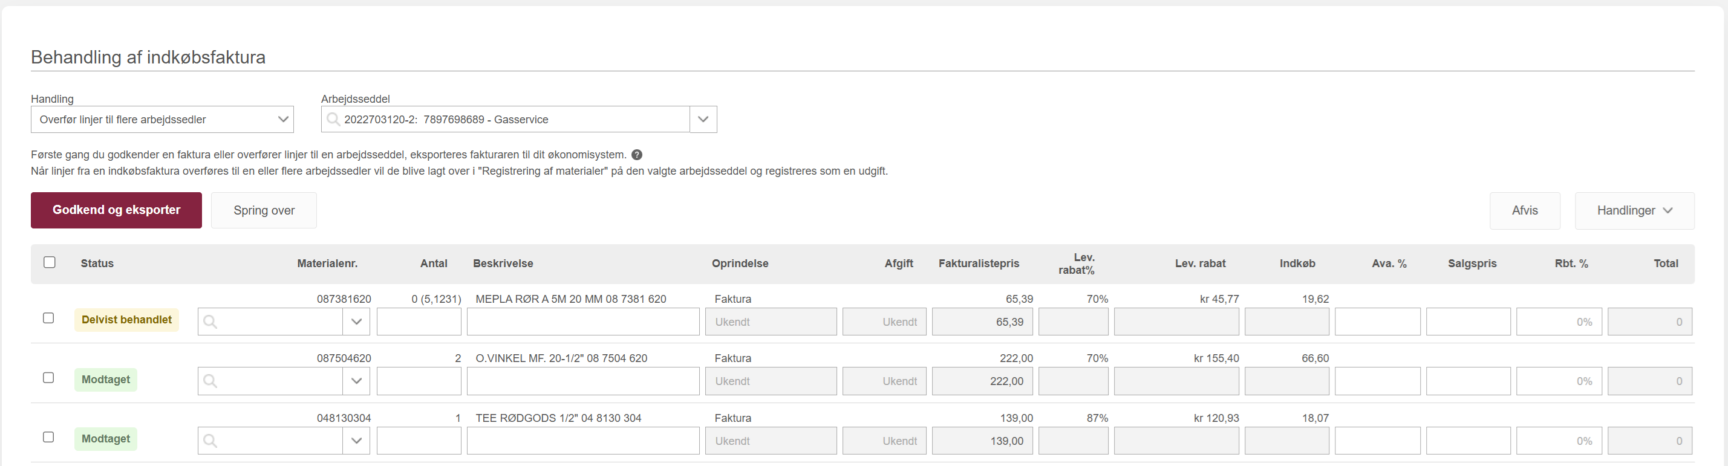Click the Indkøb column header
This screenshot has width=1728, height=466.
[x=1297, y=264]
